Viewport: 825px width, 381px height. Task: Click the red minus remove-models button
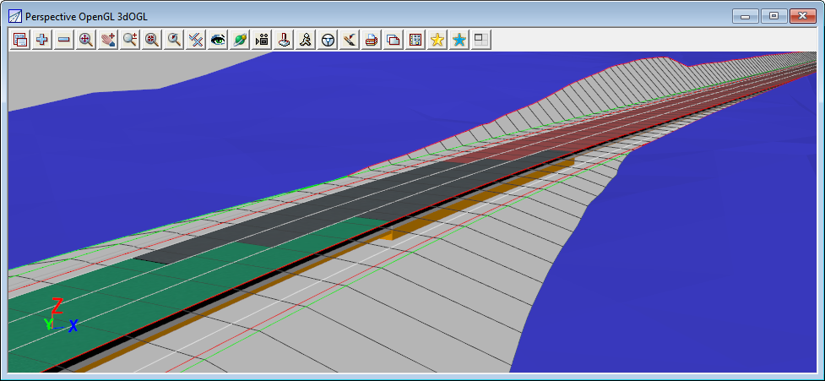[x=64, y=40]
